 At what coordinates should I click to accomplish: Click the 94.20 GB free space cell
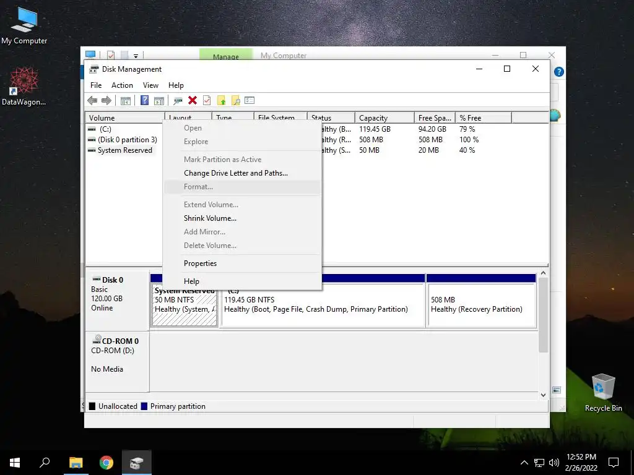click(432, 129)
